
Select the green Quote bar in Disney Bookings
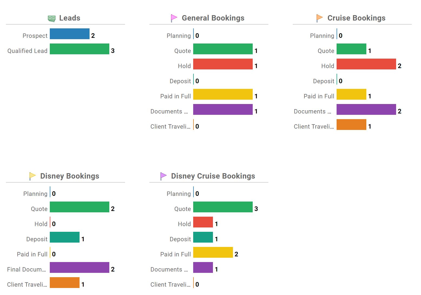point(80,207)
